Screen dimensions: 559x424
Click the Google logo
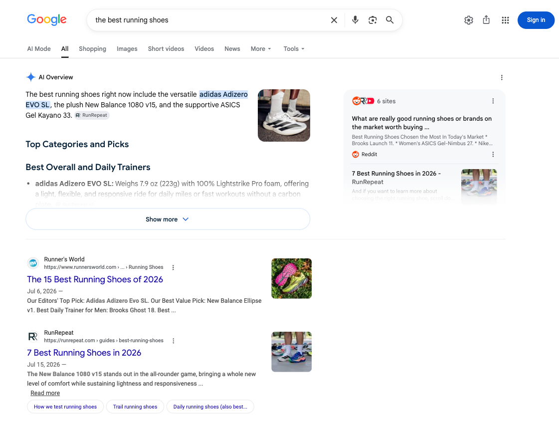[x=47, y=19]
